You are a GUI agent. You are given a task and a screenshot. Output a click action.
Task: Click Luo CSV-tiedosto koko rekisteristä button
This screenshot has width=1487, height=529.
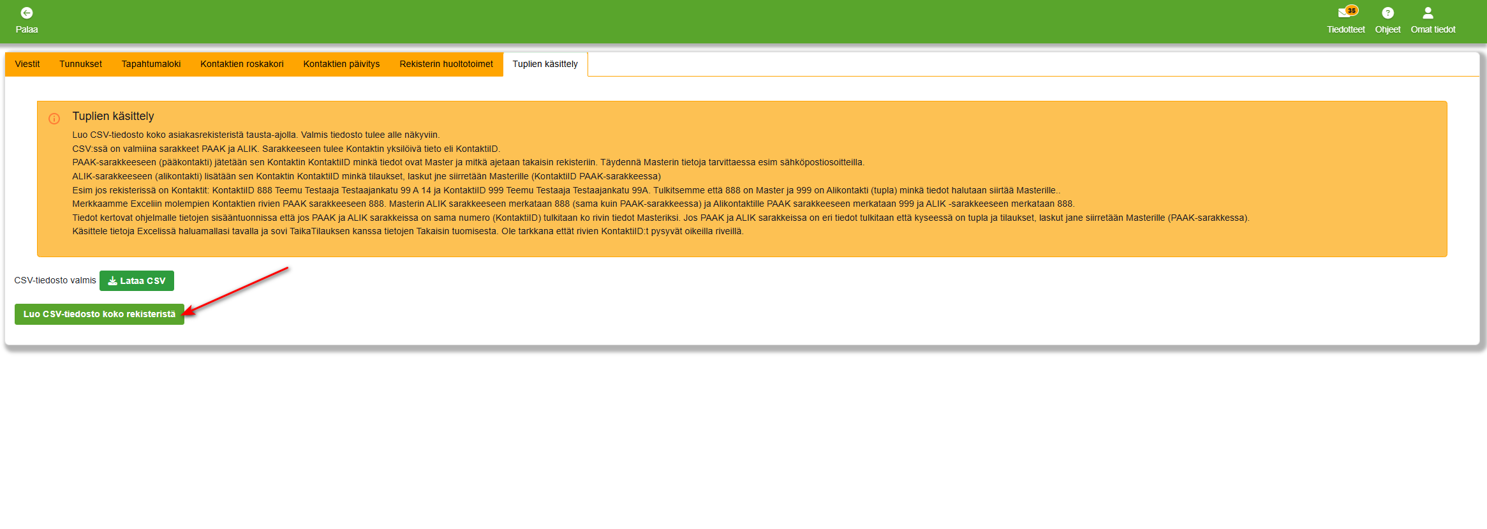[x=100, y=314]
